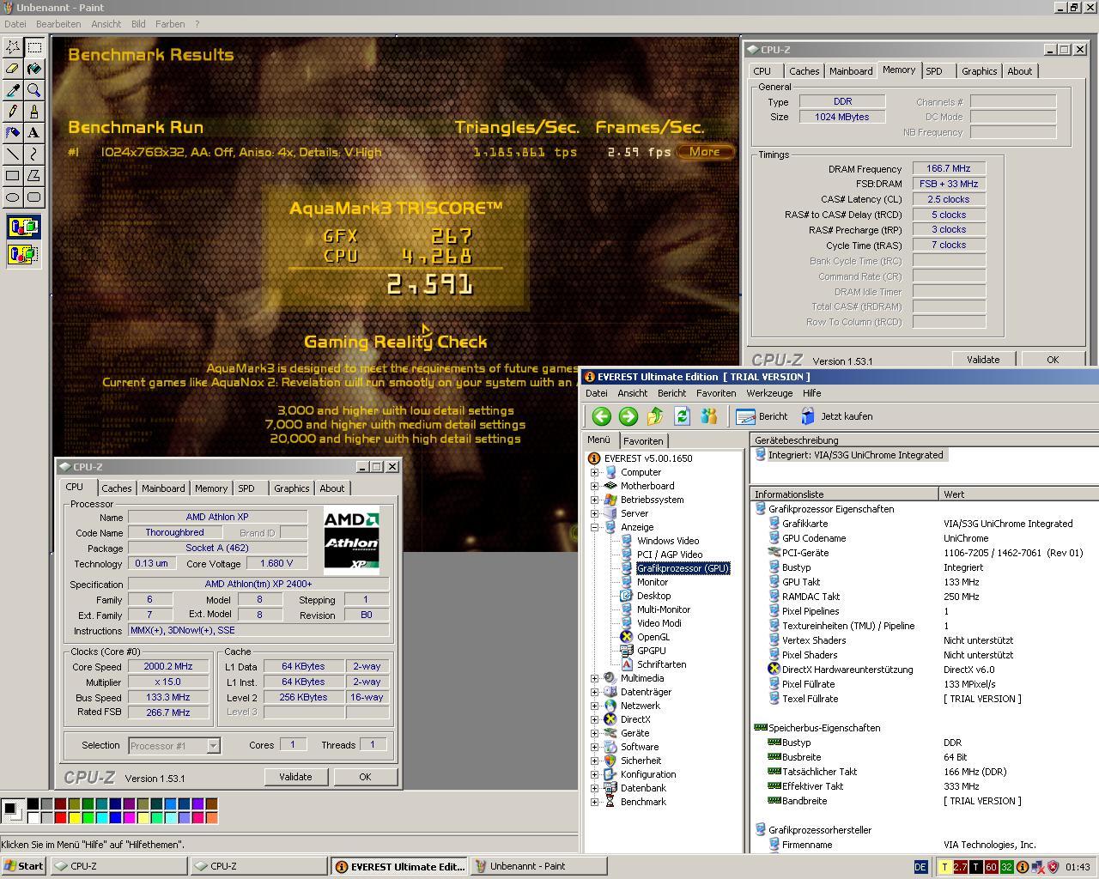Collapse the Anzeige tree node
The height and width of the screenshot is (879, 1099).
click(594, 527)
